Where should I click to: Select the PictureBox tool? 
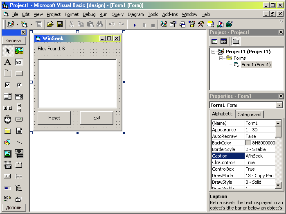pos(19,51)
